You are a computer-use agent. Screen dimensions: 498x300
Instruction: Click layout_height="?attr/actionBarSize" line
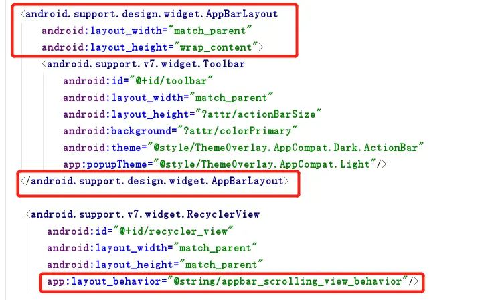192,114
